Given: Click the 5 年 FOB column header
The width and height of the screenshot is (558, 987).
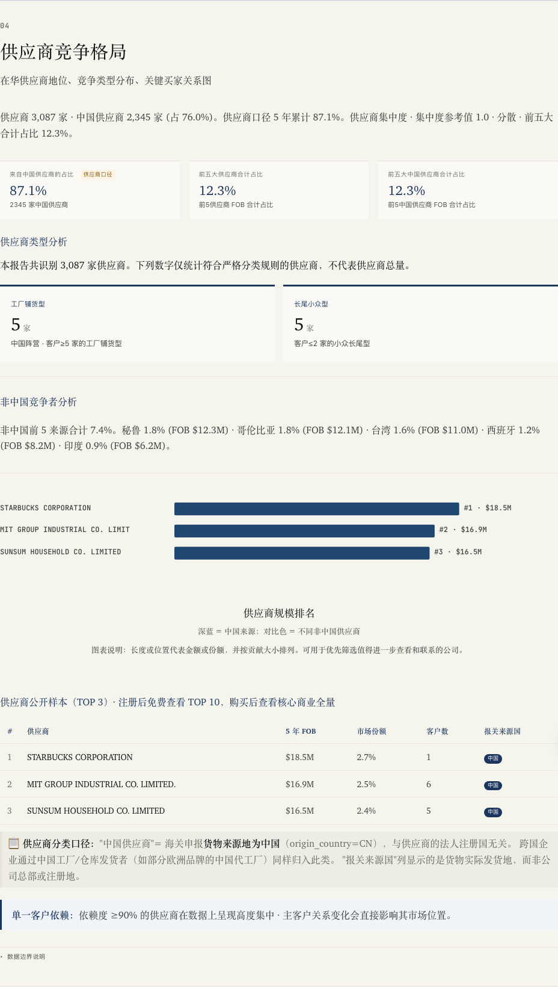Looking at the screenshot, I should [x=301, y=731].
